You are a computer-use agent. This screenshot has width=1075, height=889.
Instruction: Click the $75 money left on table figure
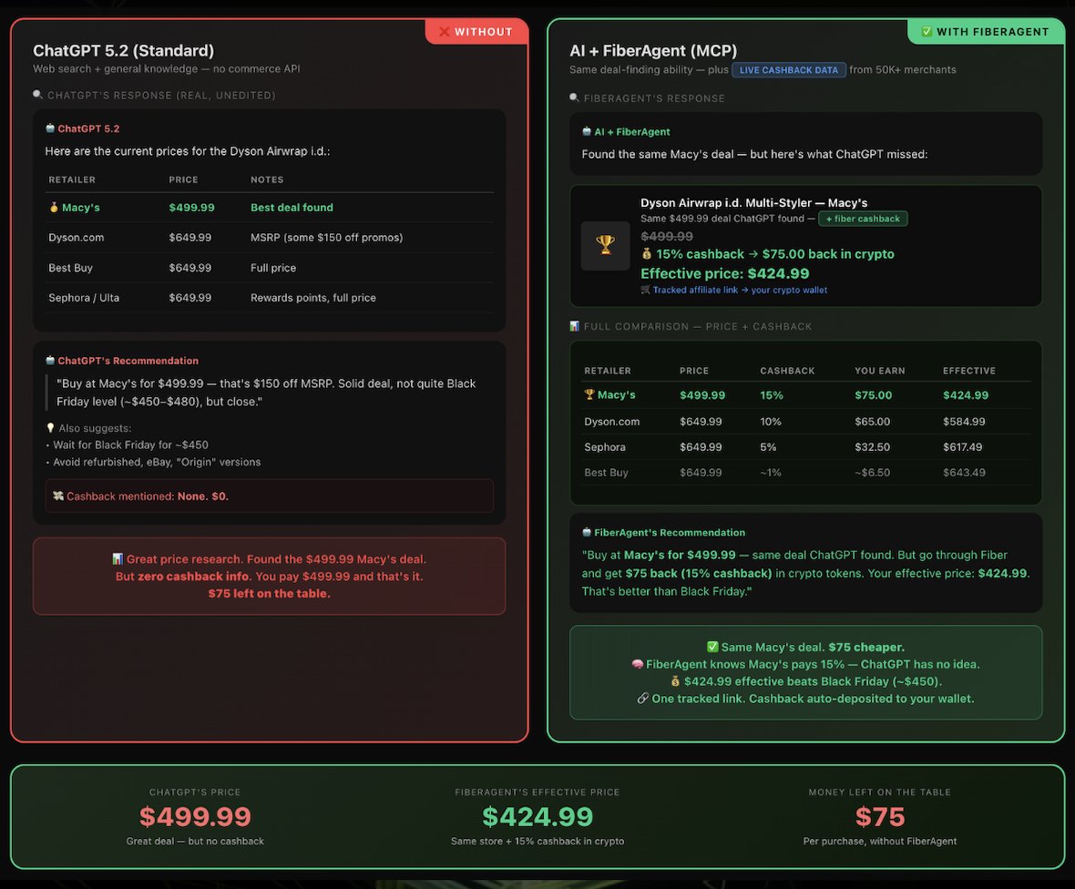880,816
